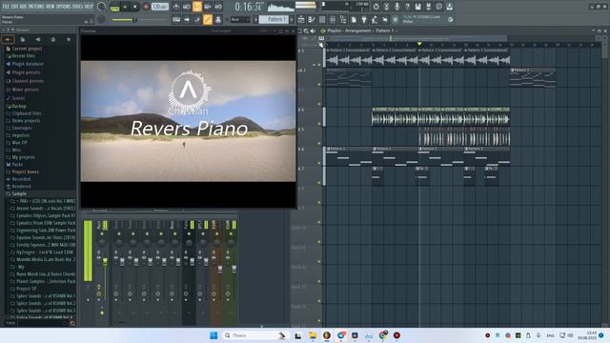The width and height of the screenshot is (610, 343).
Task: Click the question mark help icon
Action: (x=407, y=7)
